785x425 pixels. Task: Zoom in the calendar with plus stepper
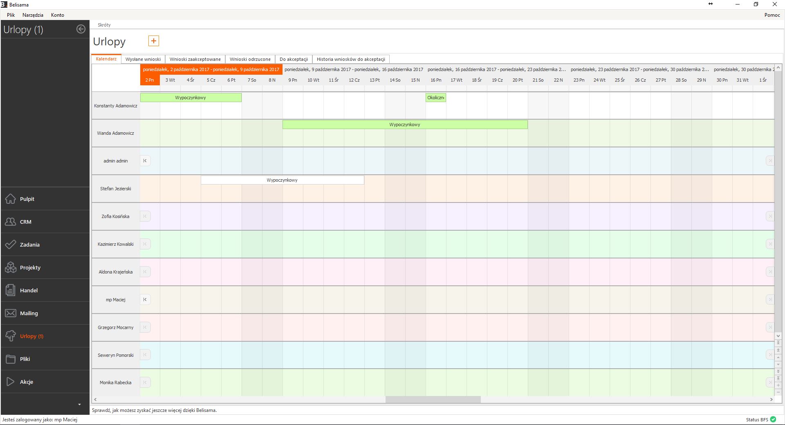click(778, 385)
